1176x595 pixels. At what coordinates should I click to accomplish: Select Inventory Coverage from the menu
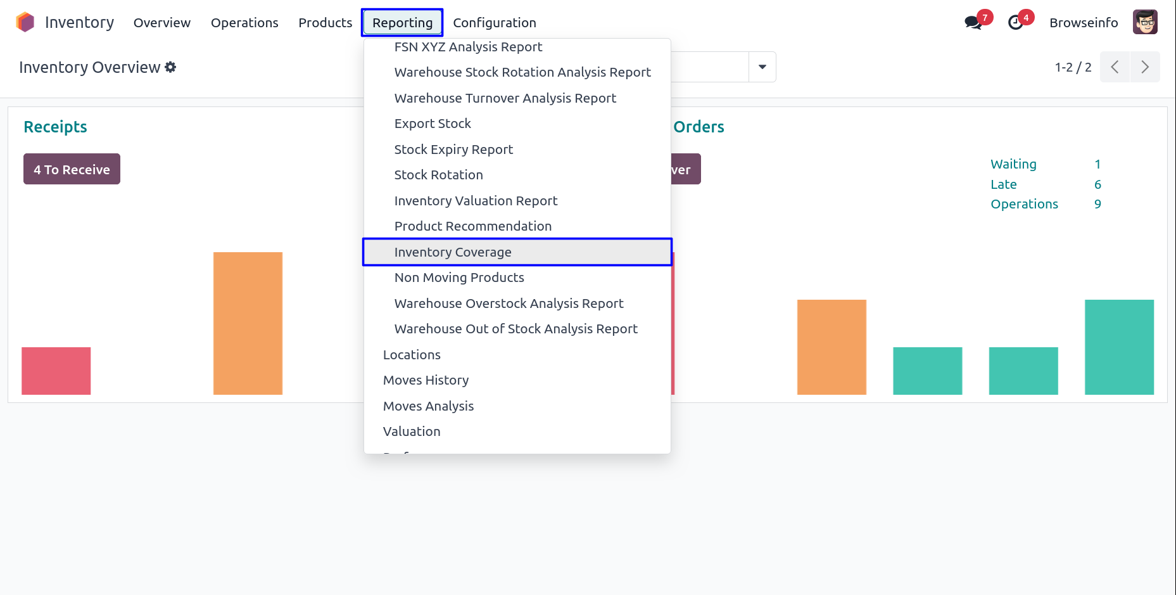tap(453, 252)
